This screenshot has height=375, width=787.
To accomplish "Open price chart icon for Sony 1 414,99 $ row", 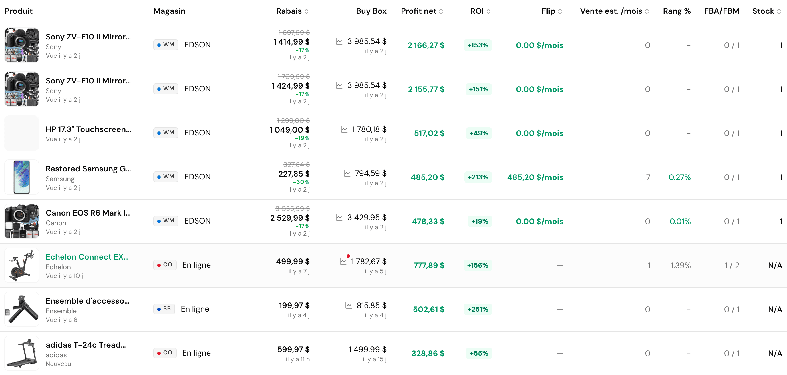I will (x=339, y=41).
